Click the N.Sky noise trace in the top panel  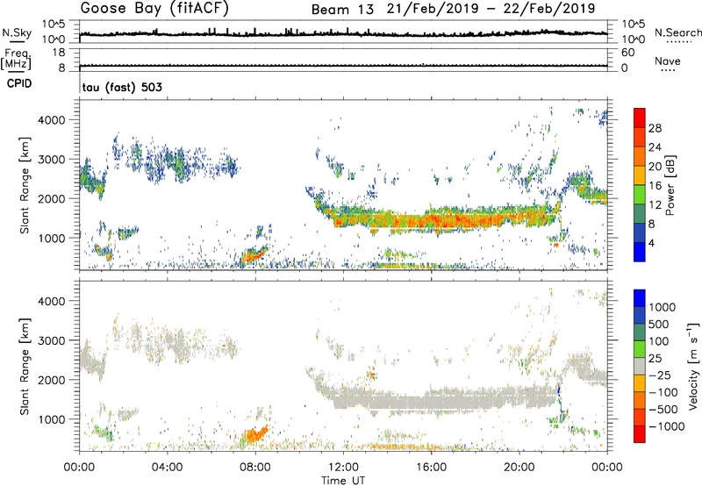tap(343, 33)
